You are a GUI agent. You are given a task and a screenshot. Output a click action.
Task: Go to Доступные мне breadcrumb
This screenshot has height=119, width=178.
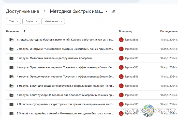(x=23, y=11)
